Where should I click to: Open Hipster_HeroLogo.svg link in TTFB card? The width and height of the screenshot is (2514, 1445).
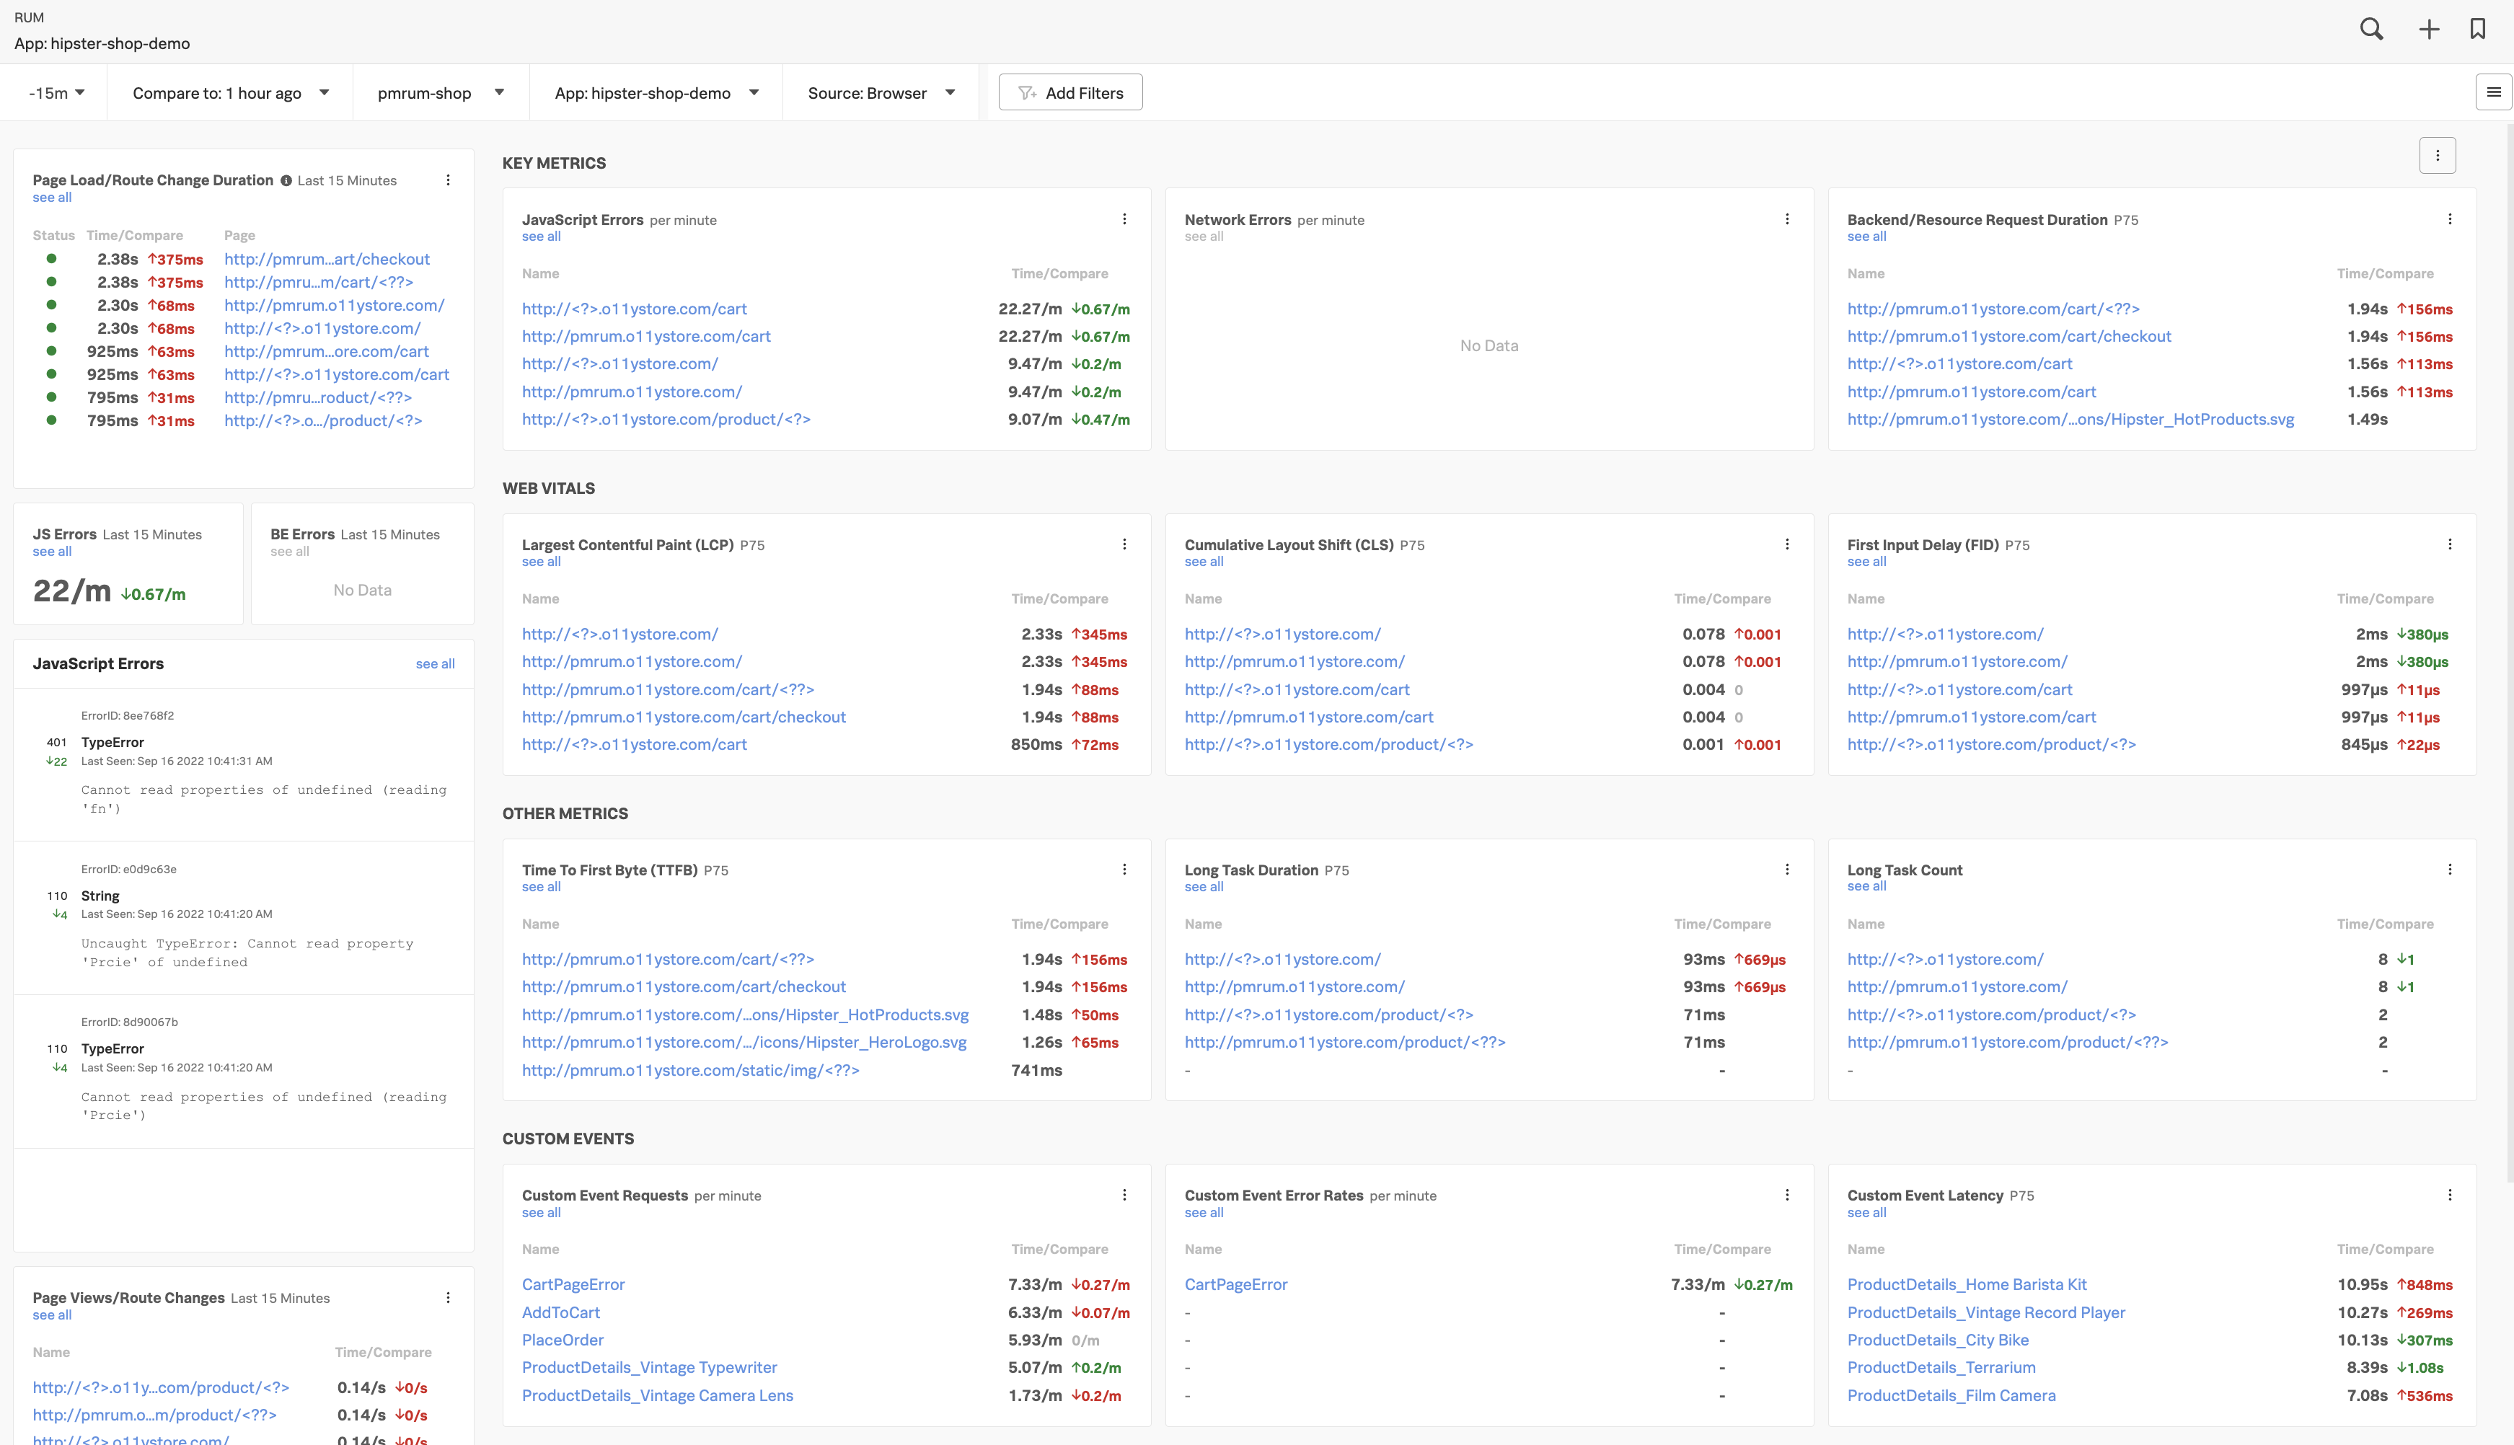744,1042
